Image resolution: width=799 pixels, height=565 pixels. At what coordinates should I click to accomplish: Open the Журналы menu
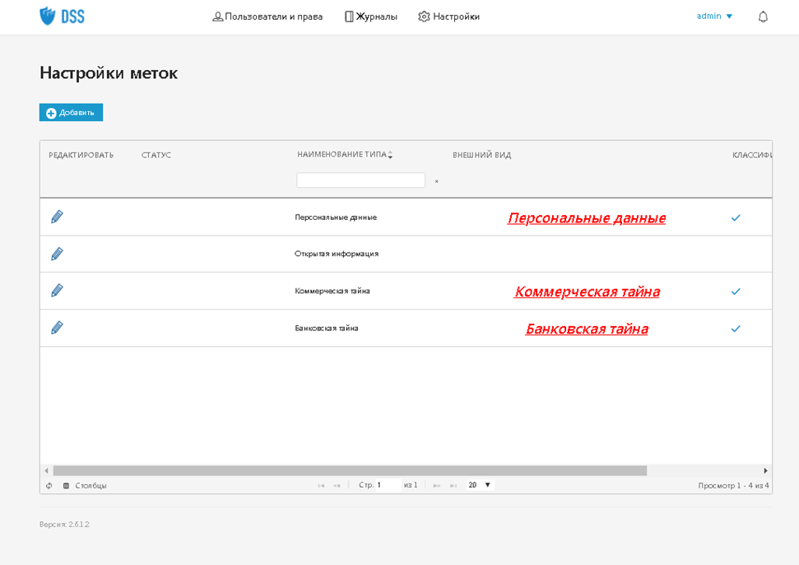pos(370,16)
